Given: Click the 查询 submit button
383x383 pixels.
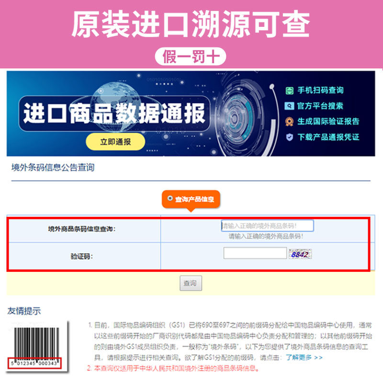Looking at the screenshot, I should coord(191,283).
